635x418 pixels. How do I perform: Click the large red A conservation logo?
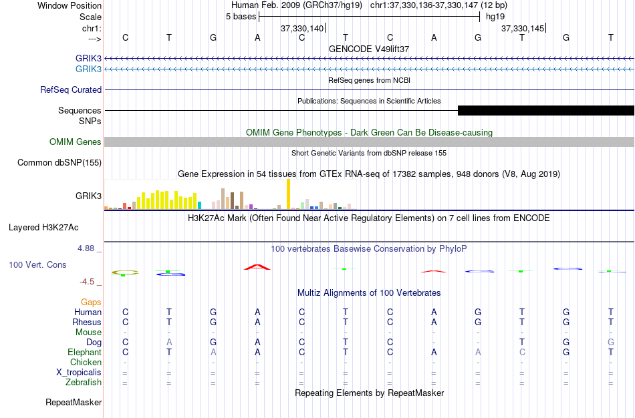tap(257, 267)
